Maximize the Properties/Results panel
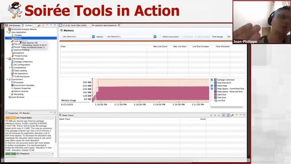This screenshot has width=291, height=164. (55, 113)
